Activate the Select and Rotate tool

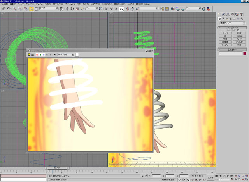tap(72, 9)
